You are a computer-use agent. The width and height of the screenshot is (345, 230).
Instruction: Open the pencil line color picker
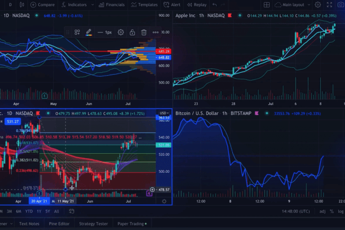click(89, 33)
